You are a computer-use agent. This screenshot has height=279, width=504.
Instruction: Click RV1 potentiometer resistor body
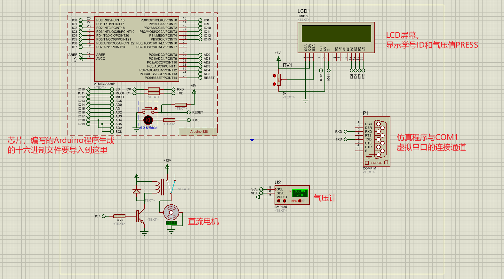pyautogui.click(x=279, y=80)
